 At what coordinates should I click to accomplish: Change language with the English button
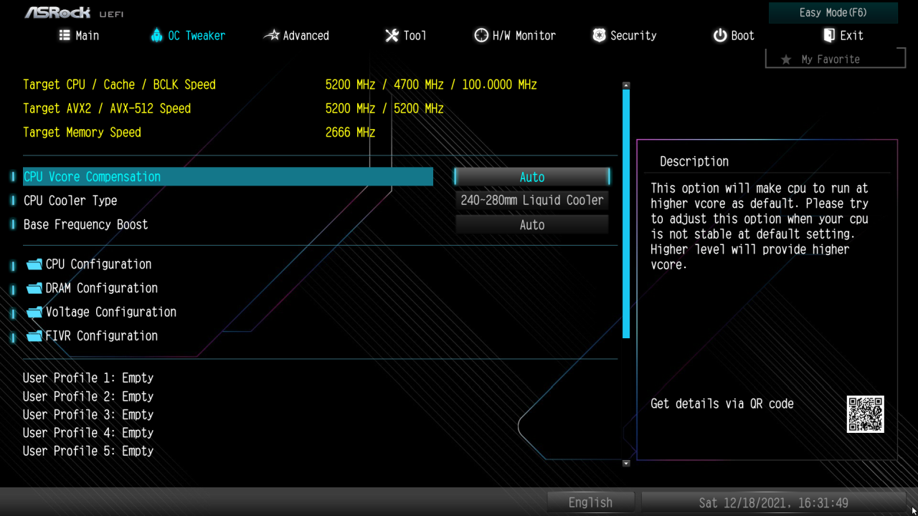pyautogui.click(x=591, y=502)
